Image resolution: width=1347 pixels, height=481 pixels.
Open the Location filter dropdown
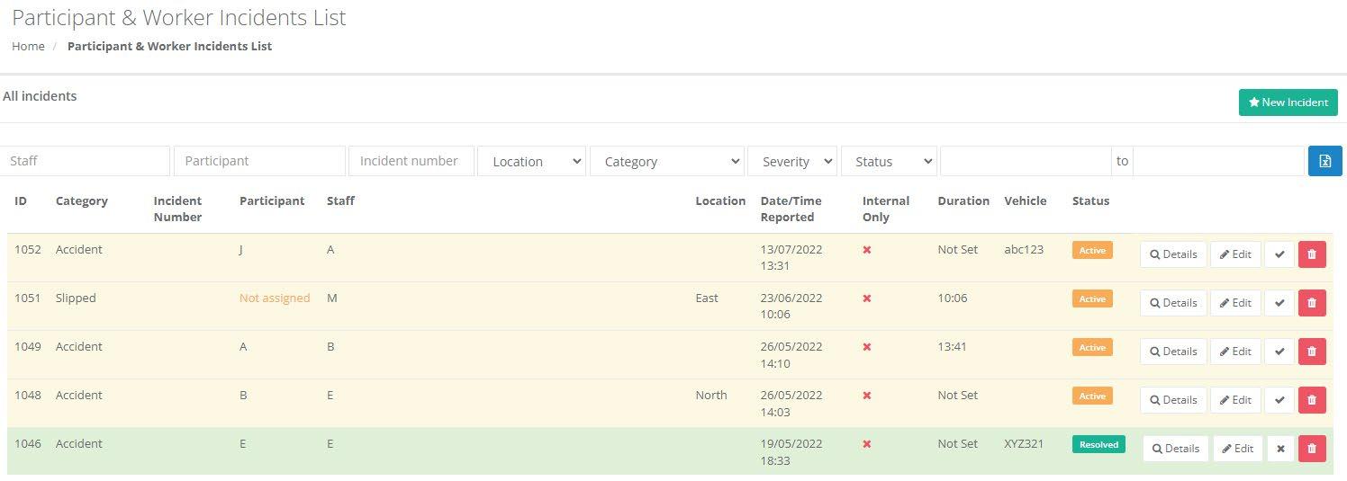[531, 162]
